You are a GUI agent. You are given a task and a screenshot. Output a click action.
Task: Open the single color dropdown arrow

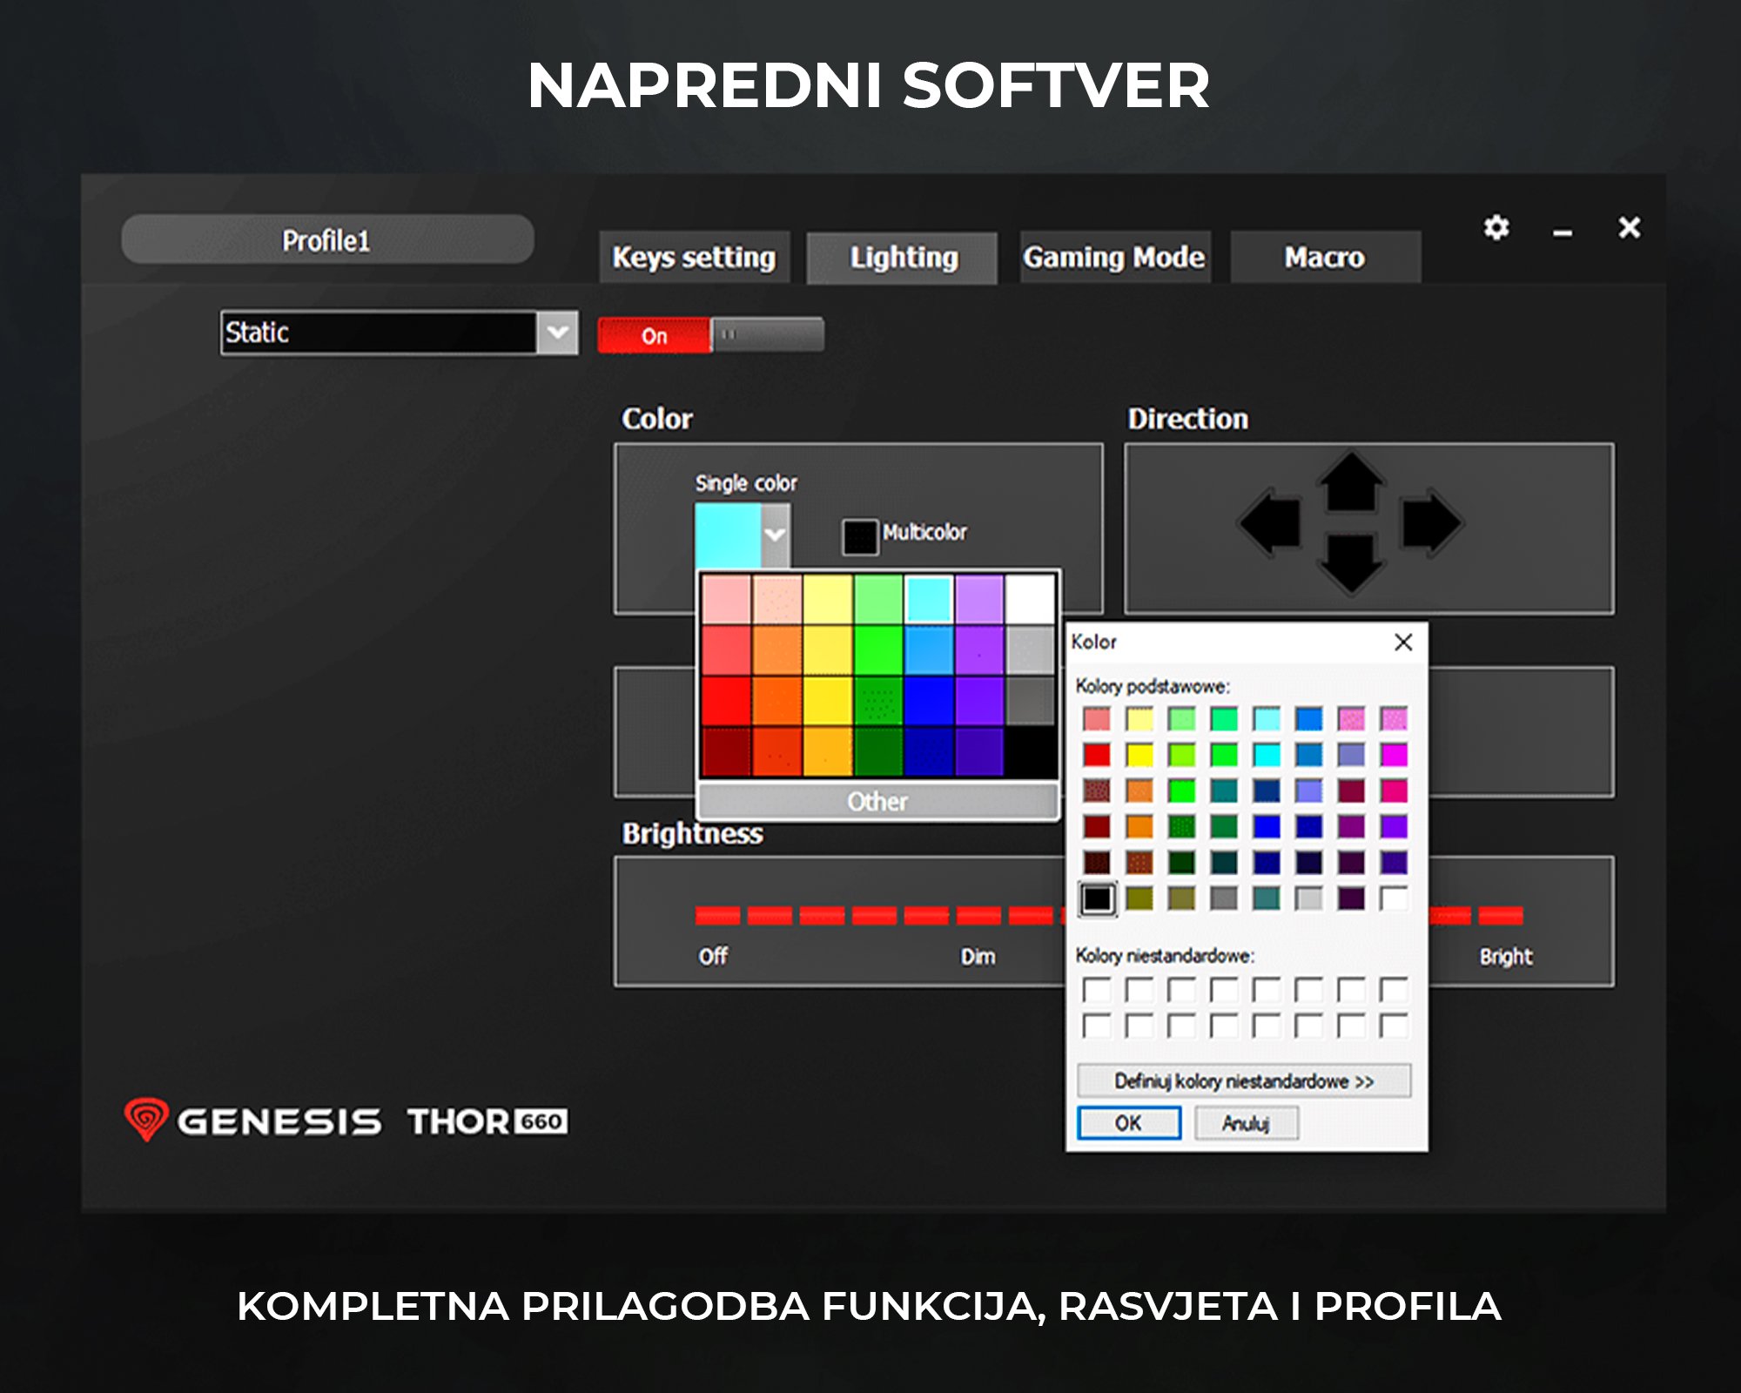[x=775, y=535]
